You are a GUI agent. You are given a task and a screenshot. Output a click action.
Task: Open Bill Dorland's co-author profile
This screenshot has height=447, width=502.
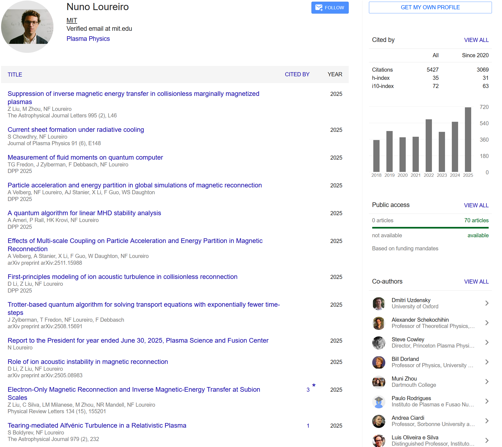(405, 359)
